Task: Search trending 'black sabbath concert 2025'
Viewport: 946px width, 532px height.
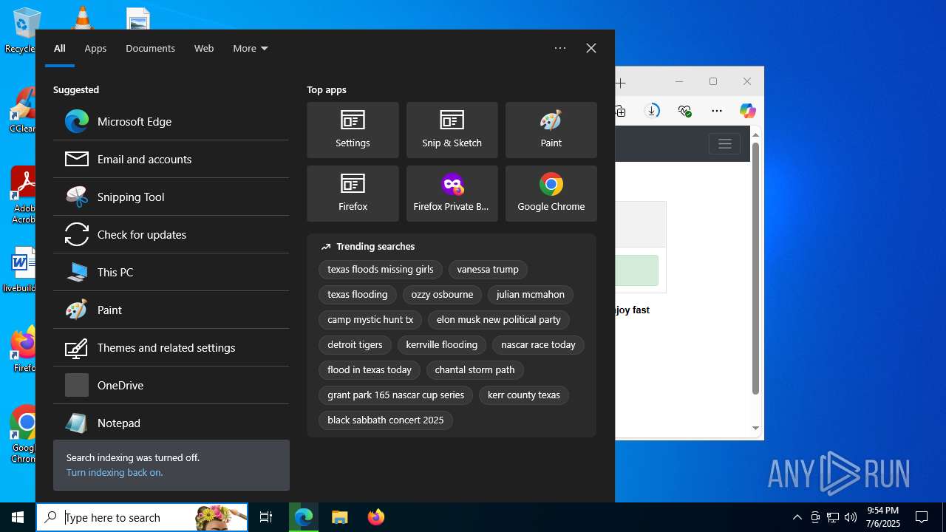Action: pos(386,420)
